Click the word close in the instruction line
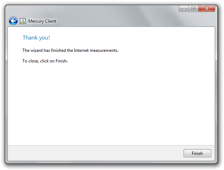Image resolution: width=224 pixels, height=170 pixels. [x=33, y=61]
